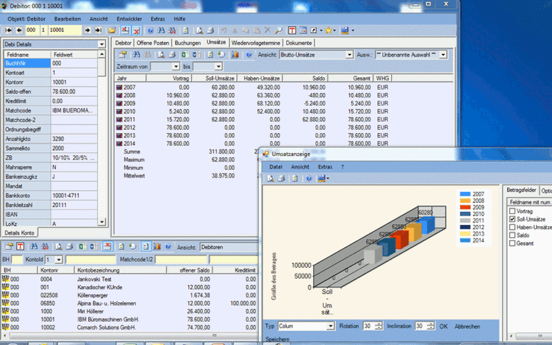This screenshot has width=552, height=345.
Task: Check the Saldo checkbox
Action: [x=512, y=235]
